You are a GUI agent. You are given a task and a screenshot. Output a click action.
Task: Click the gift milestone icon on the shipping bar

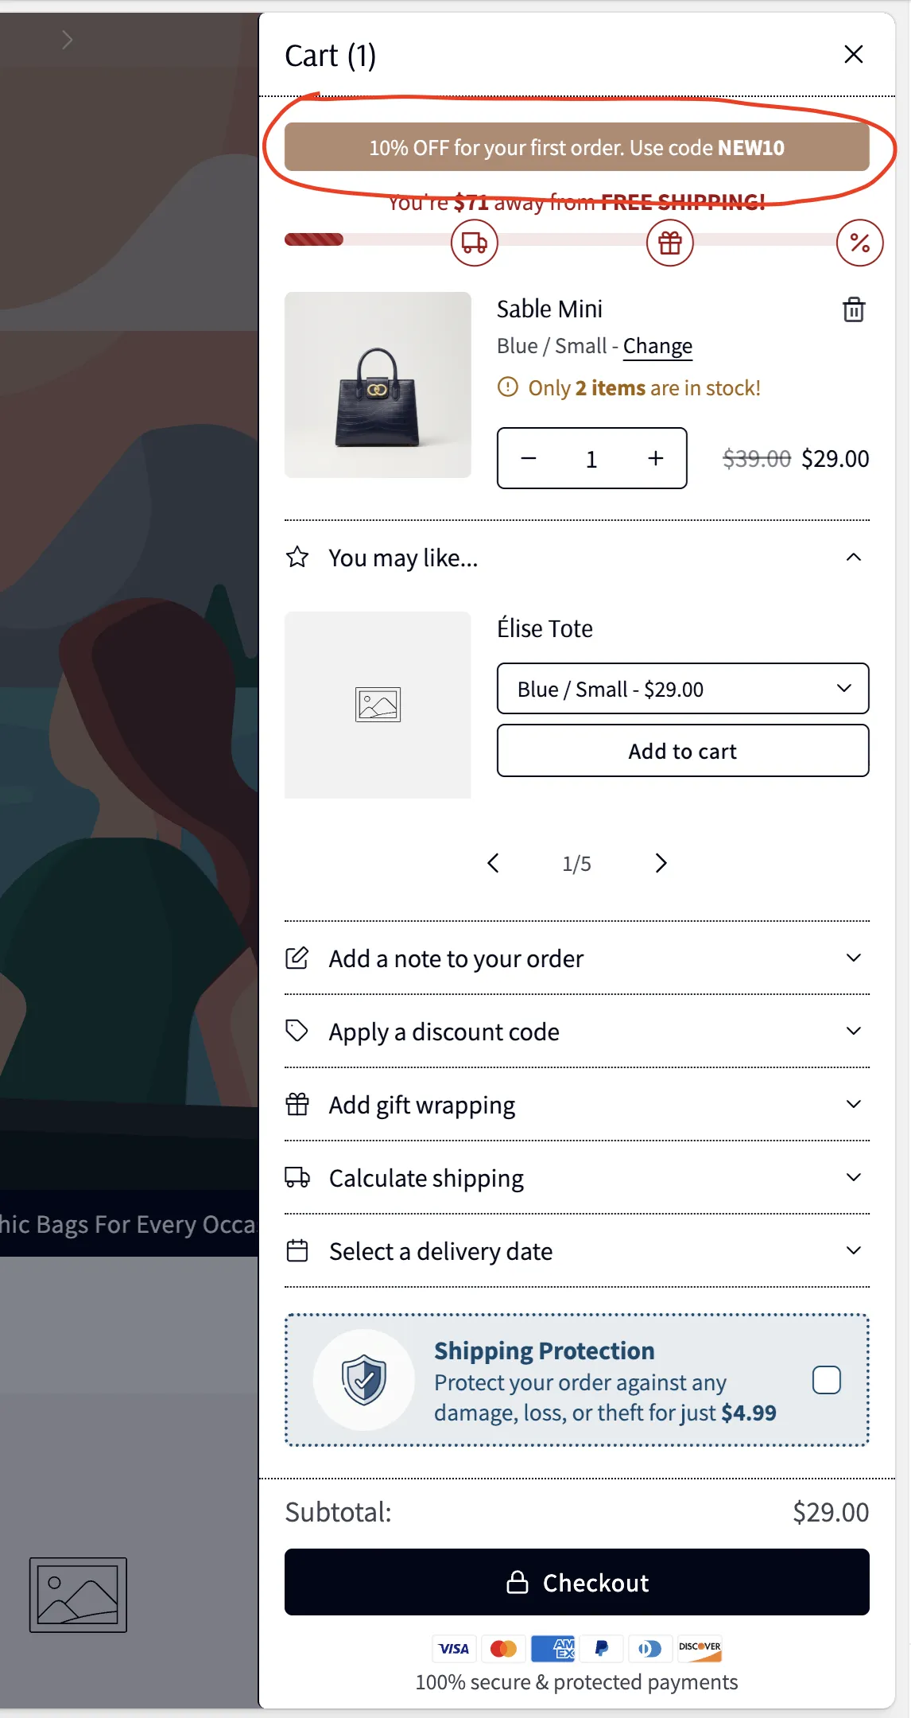point(669,243)
